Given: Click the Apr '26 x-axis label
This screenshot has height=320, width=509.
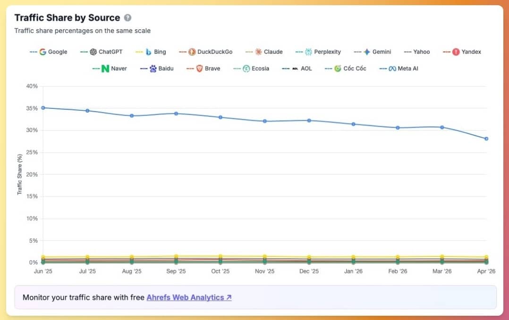Looking at the screenshot, I should [x=486, y=271].
